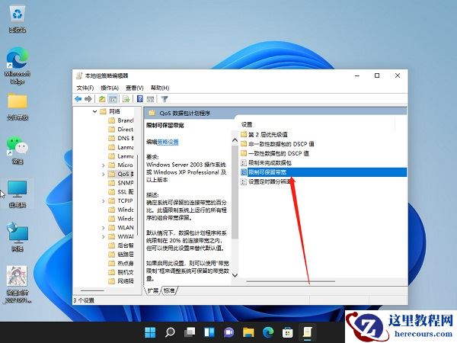This screenshot has width=457, height=343.
Task: Click the Export list toolbar icon
Action: pos(126,99)
